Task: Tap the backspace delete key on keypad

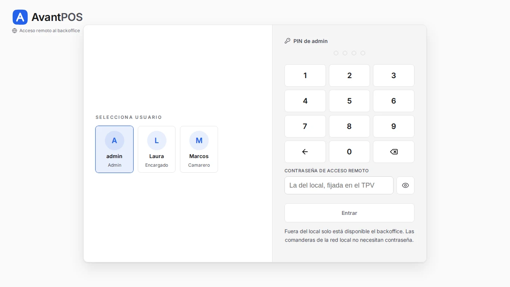Action: point(394,152)
